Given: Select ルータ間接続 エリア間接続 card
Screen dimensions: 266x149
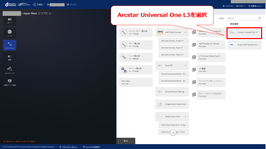Looking at the screenshot, I should [136, 58].
